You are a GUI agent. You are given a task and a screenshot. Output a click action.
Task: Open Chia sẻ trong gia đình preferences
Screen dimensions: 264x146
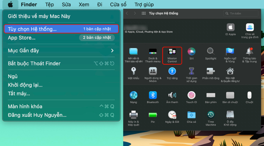(x=250, y=31)
